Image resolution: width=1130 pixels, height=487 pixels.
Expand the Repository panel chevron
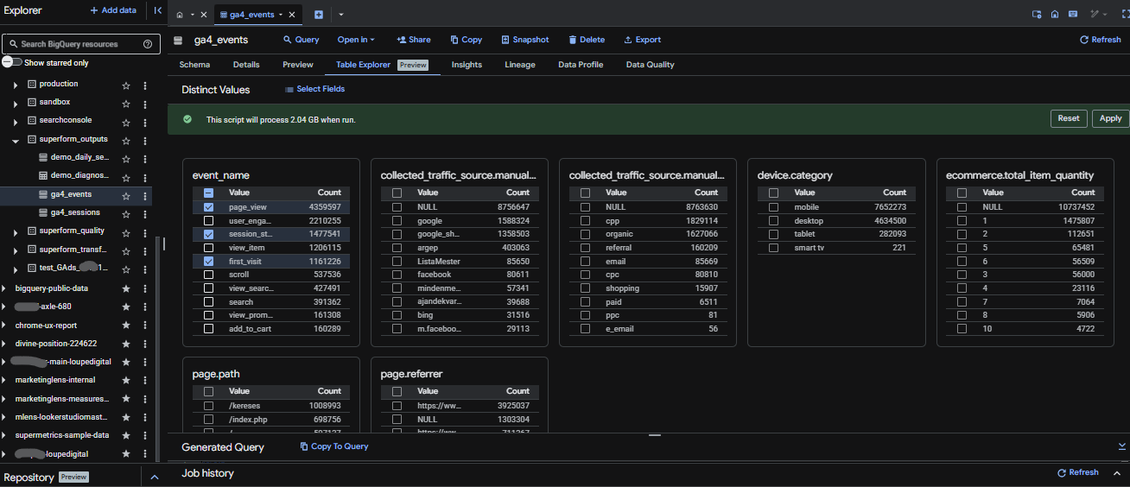[x=155, y=478]
